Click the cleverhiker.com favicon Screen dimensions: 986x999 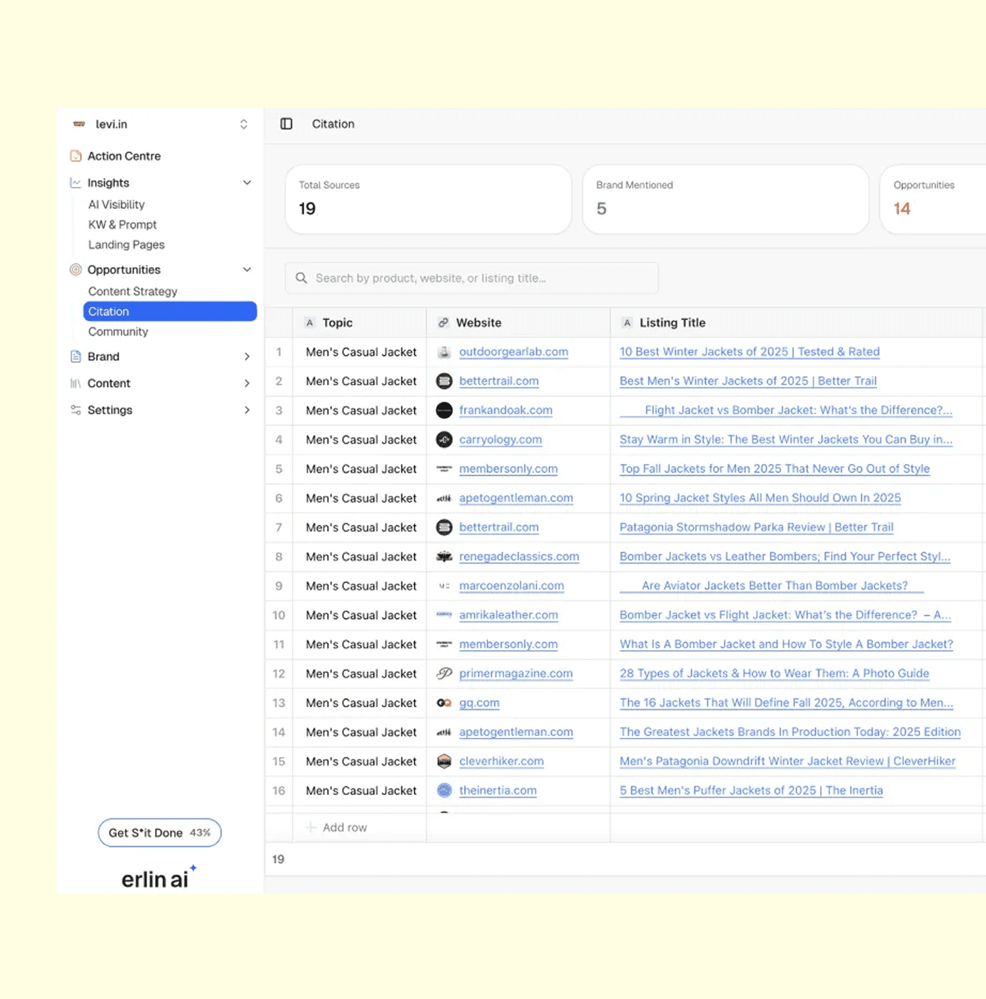(x=444, y=761)
